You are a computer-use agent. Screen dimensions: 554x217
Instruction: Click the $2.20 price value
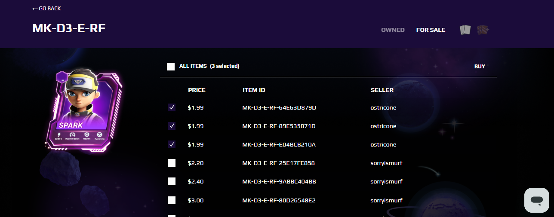[196, 163]
